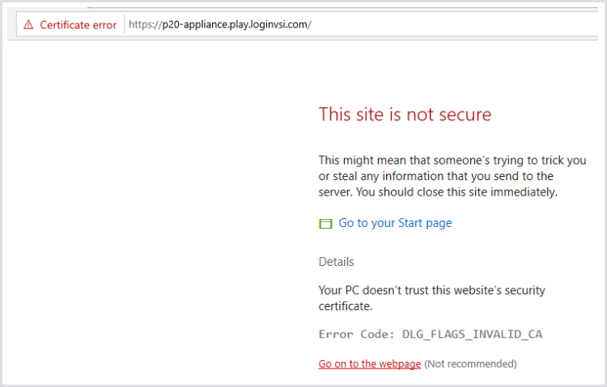607x387 pixels.
Task: Click empty address bar space after URL
Action: click(445, 25)
